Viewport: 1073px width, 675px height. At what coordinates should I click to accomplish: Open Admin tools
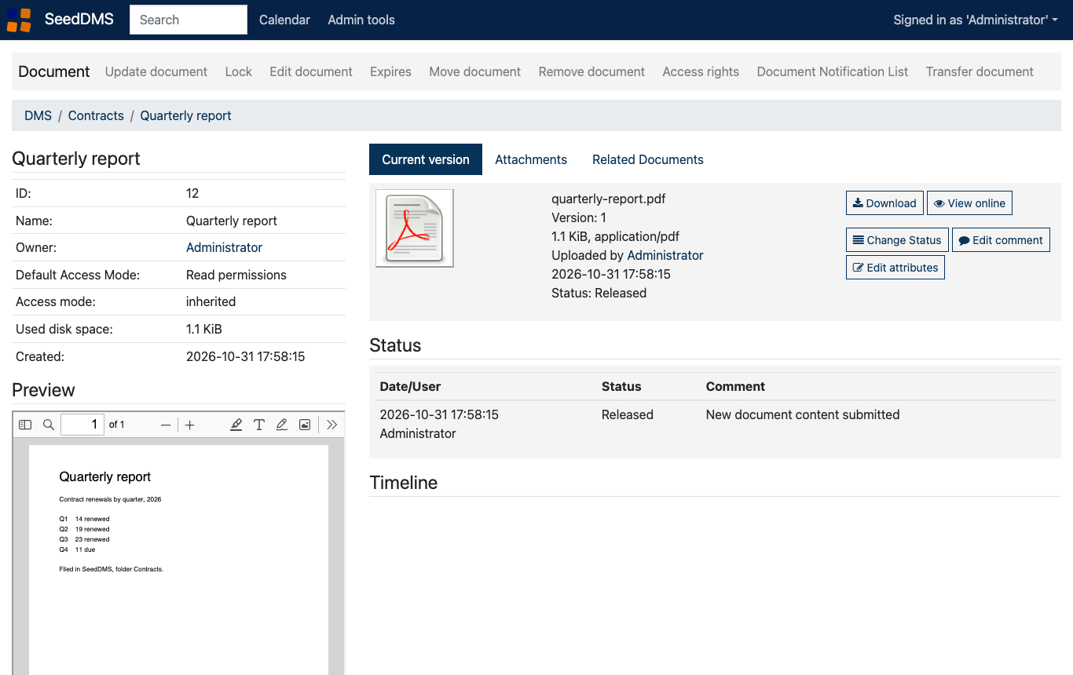coord(361,20)
